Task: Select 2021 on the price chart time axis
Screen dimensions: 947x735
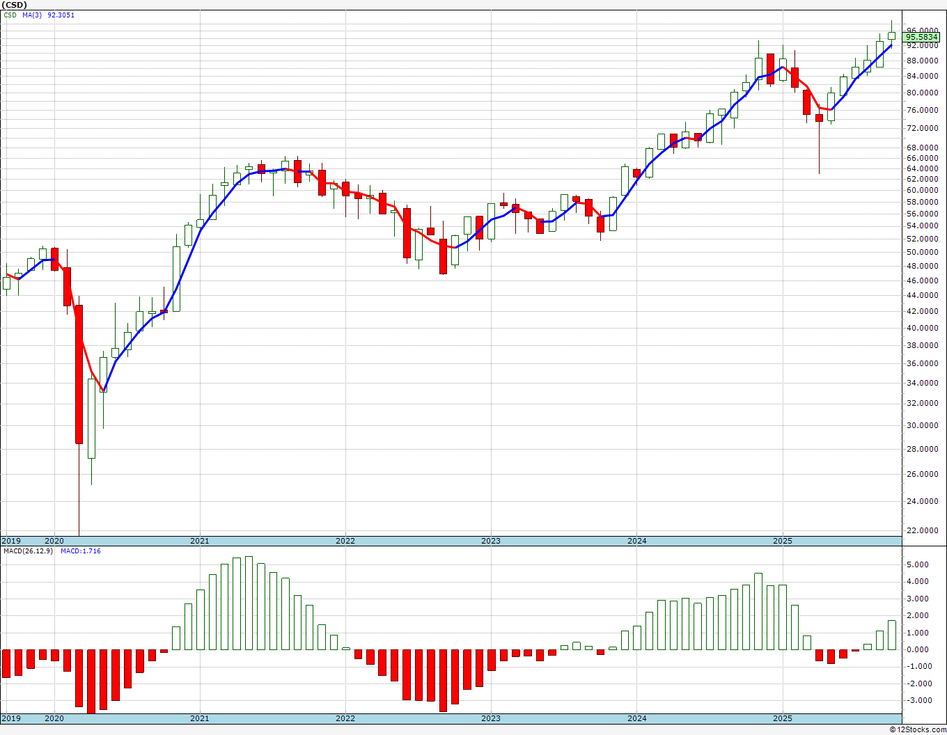Action: click(x=200, y=541)
